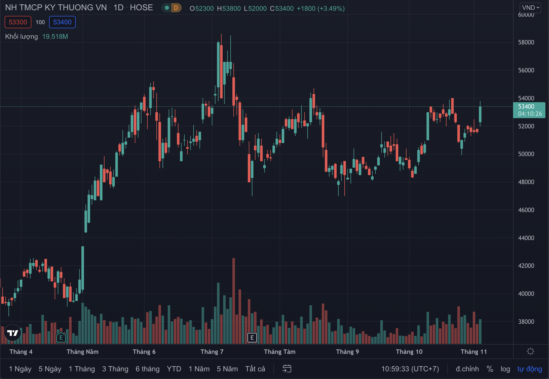Click the 58000 price axis label
549x379 pixels.
pyautogui.click(x=526, y=42)
